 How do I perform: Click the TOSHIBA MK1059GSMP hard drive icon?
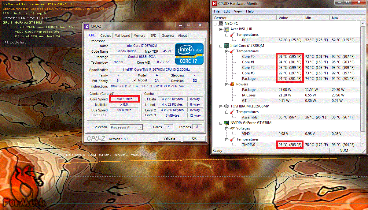[x=226, y=106]
